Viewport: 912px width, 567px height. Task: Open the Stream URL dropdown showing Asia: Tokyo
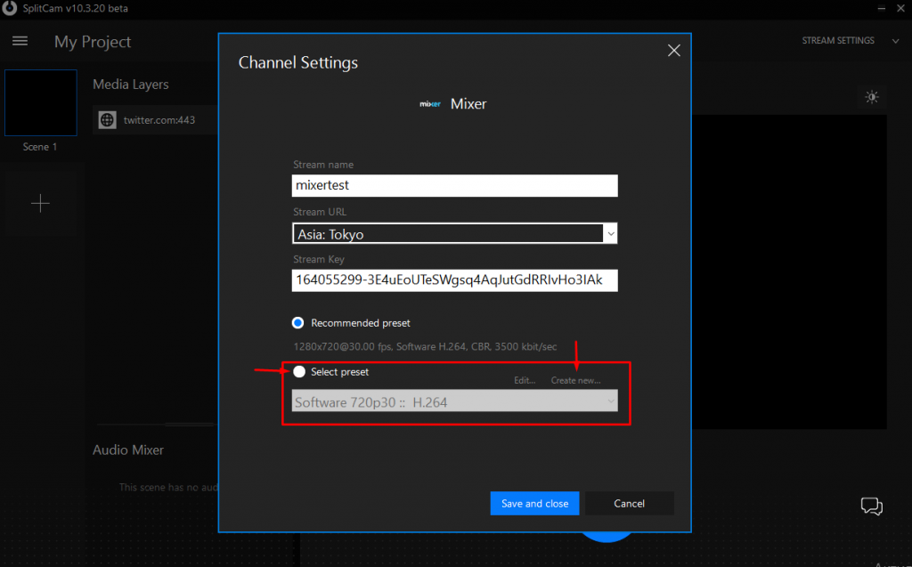click(x=454, y=234)
